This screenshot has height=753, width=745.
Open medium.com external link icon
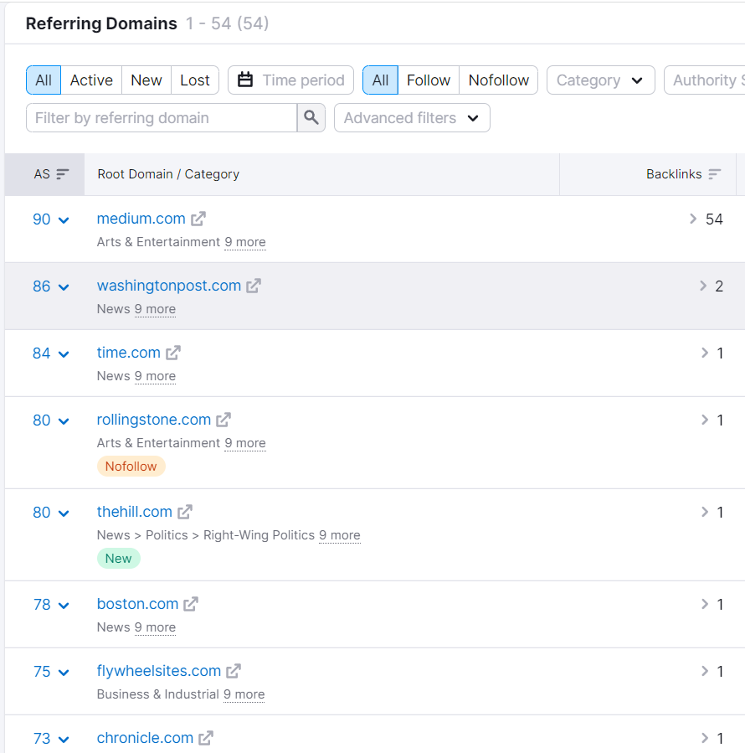[x=198, y=219]
